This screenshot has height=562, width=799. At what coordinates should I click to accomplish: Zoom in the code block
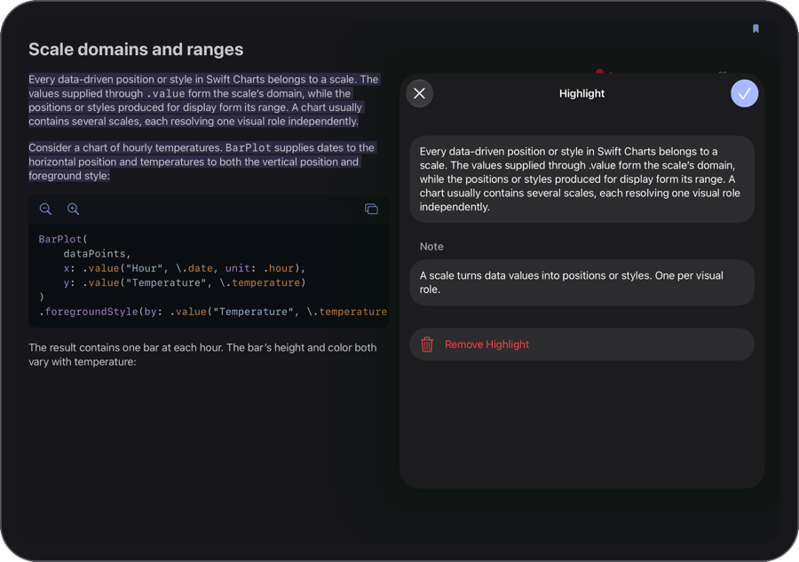[x=73, y=209]
